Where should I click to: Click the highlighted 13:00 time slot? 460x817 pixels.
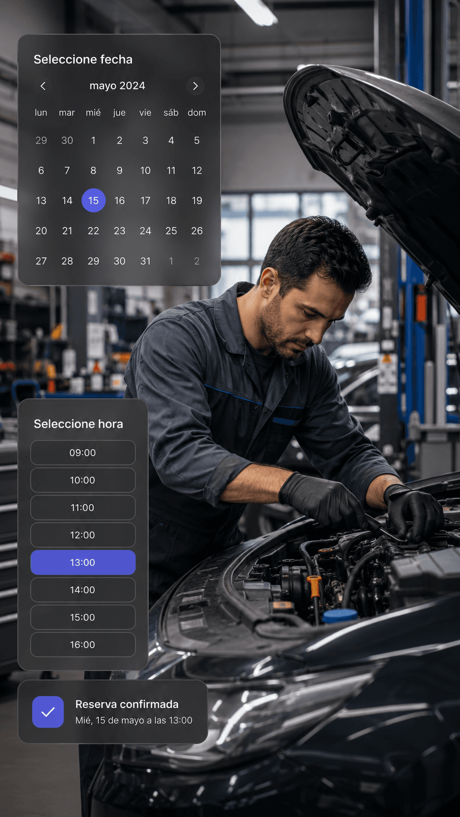[83, 562]
